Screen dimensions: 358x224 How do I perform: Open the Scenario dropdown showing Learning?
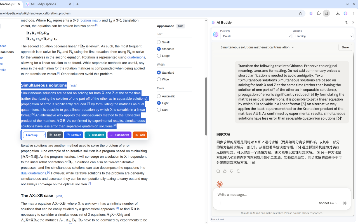(323, 36)
